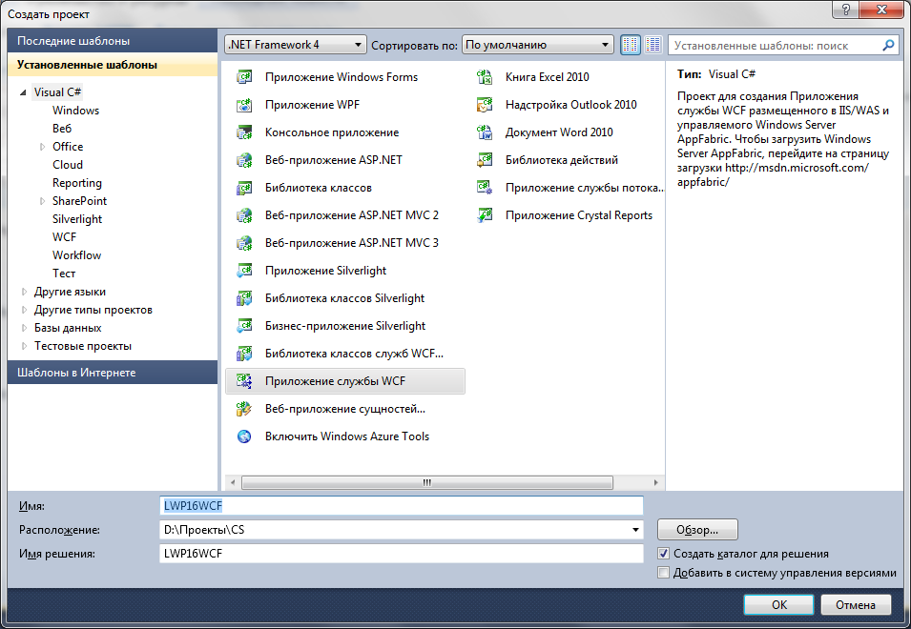911x629 pixels.
Task: Select ASP.NET MVC 2 template icon
Action: tap(244, 215)
